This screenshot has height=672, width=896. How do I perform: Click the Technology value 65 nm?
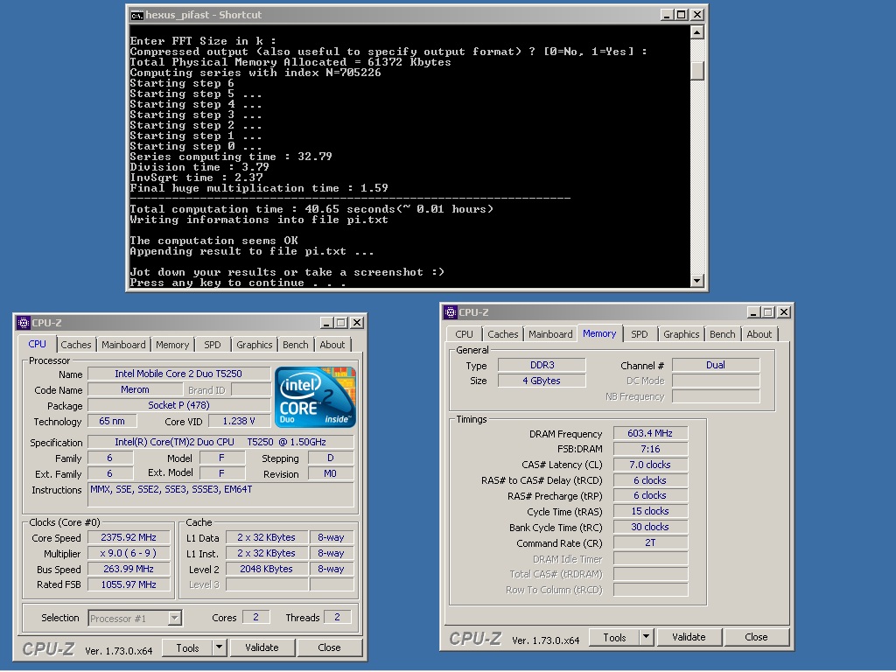(112, 421)
